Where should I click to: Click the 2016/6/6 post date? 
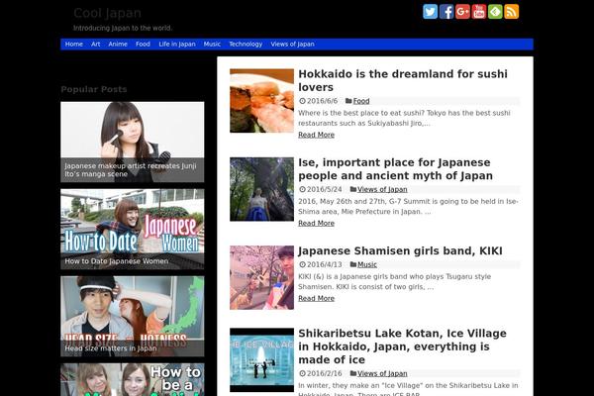[322, 101]
